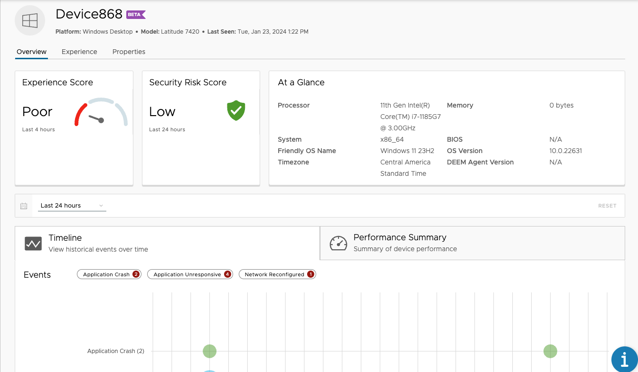The width and height of the screenshot is (638, 372).
Task: Switch to the Experience tab
Action: [79, 52]
